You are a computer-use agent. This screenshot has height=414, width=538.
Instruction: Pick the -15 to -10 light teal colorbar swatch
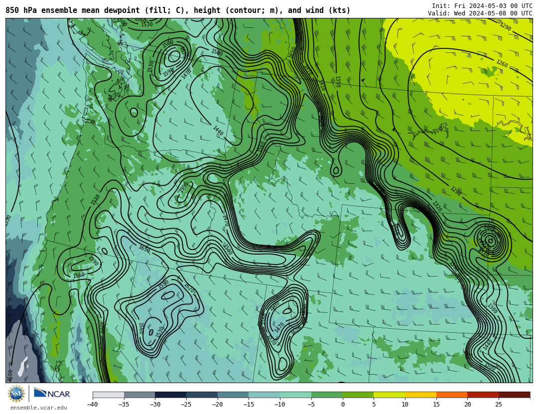pyautogui.click(x=265, y=395)
